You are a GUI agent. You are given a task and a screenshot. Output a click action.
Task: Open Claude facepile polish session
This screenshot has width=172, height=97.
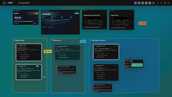[23, 77]
